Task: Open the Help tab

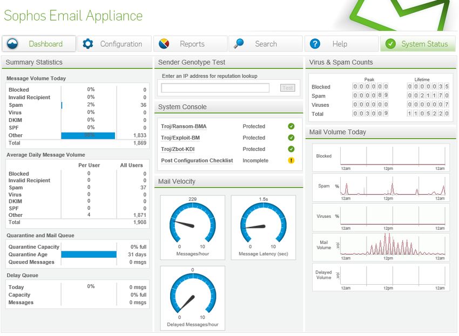Action: click(x=341, y=44)
